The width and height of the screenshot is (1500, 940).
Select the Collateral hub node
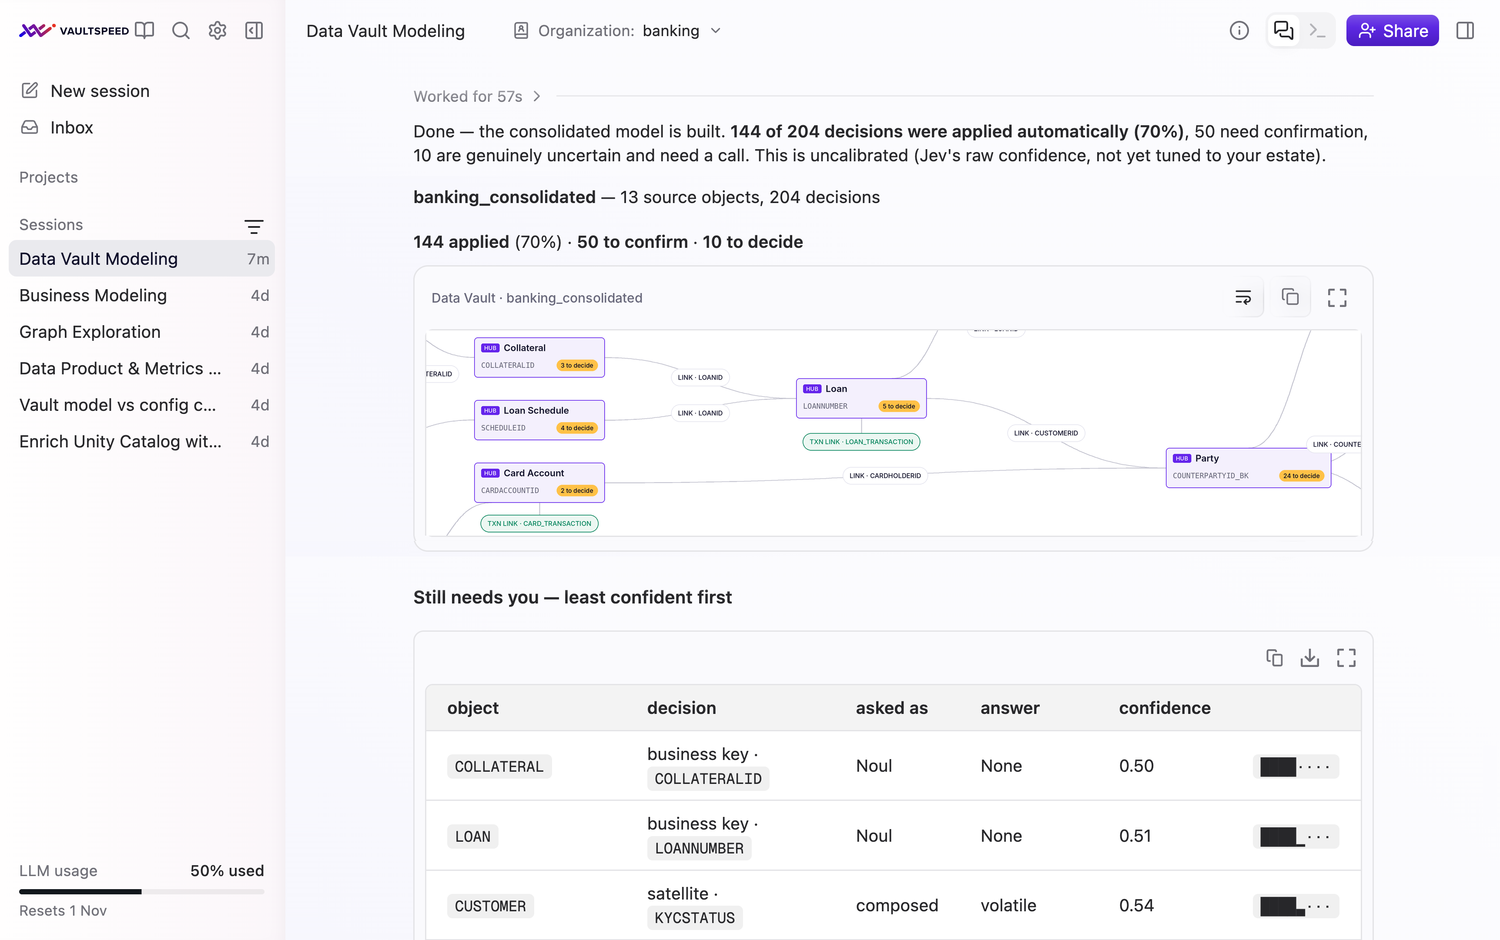[539, 357]
